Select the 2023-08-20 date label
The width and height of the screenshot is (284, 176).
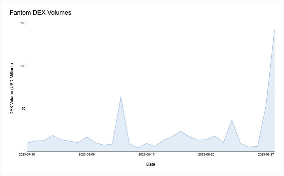tap(206, 155)
